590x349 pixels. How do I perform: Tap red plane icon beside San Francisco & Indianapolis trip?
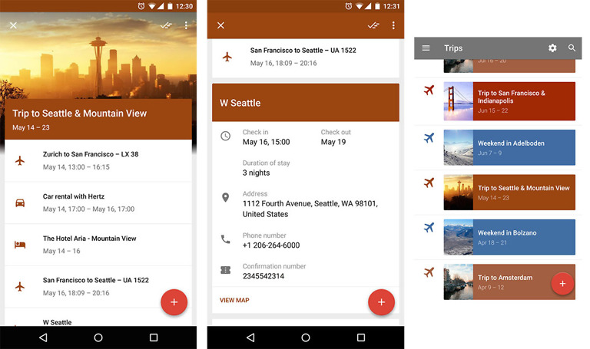(x=429, y=91)
